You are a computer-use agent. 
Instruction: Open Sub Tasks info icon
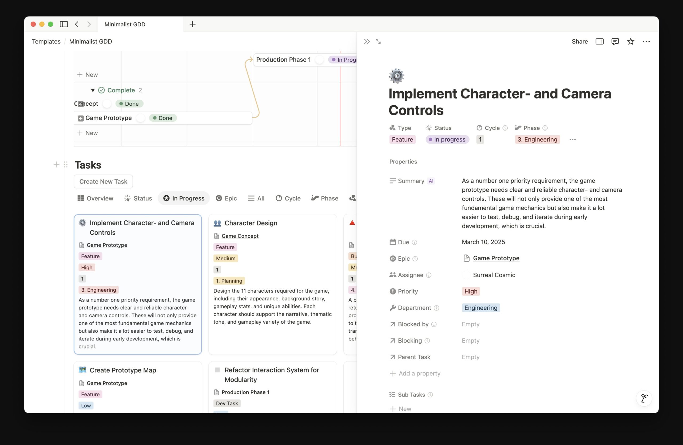pyautogui.click(x=430, y=395)
